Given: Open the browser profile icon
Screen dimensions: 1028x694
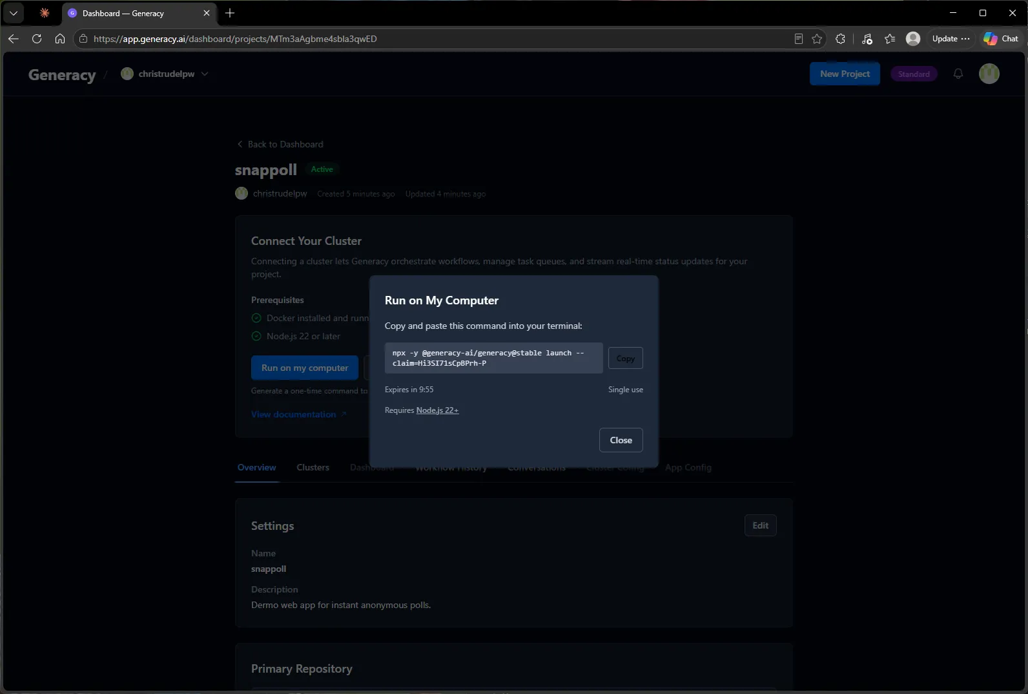Looking at the screenshot, I should click(x=913, y=39).
